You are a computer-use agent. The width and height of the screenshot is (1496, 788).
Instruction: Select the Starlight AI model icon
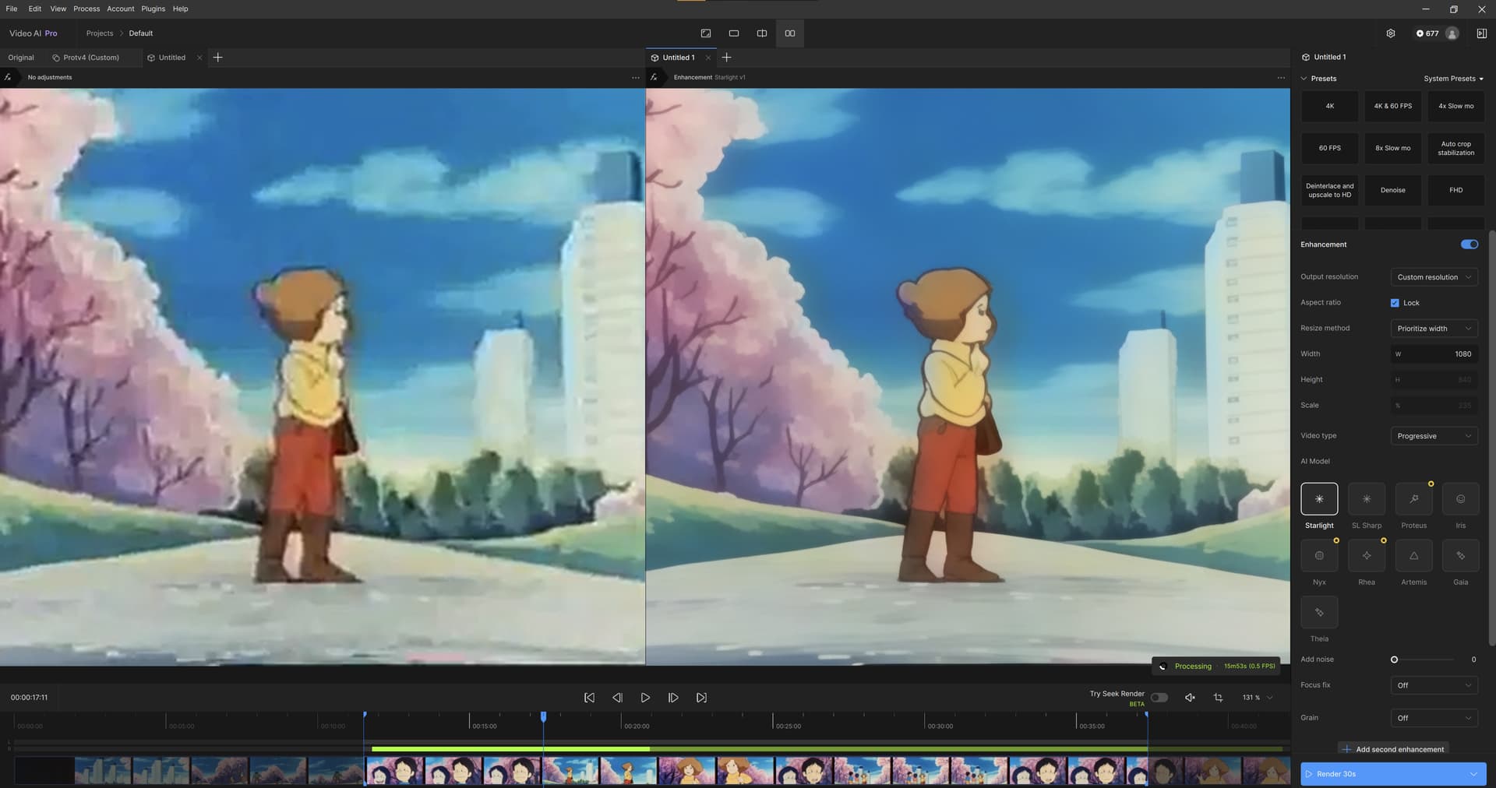pyautogui.click(x=1319, y=499)
